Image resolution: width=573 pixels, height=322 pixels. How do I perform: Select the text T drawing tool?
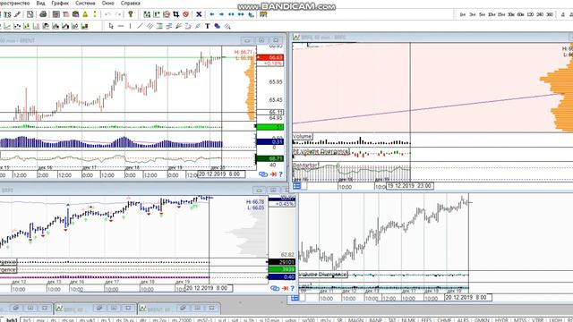pyautogui.click(x=207, y=26)
